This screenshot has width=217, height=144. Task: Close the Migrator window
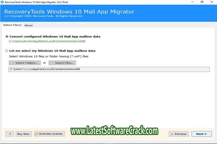pyautogui.click(x=212, y=2)
